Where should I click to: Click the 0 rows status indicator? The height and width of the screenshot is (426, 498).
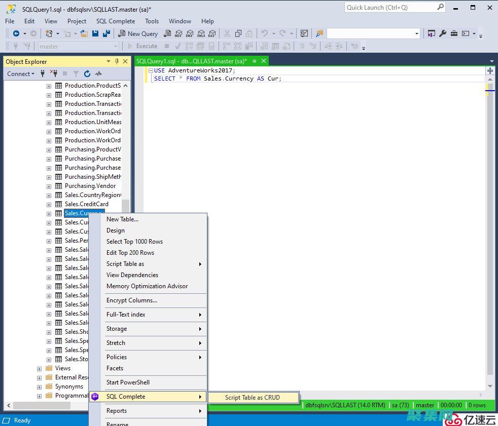click(x=476, y=405)
